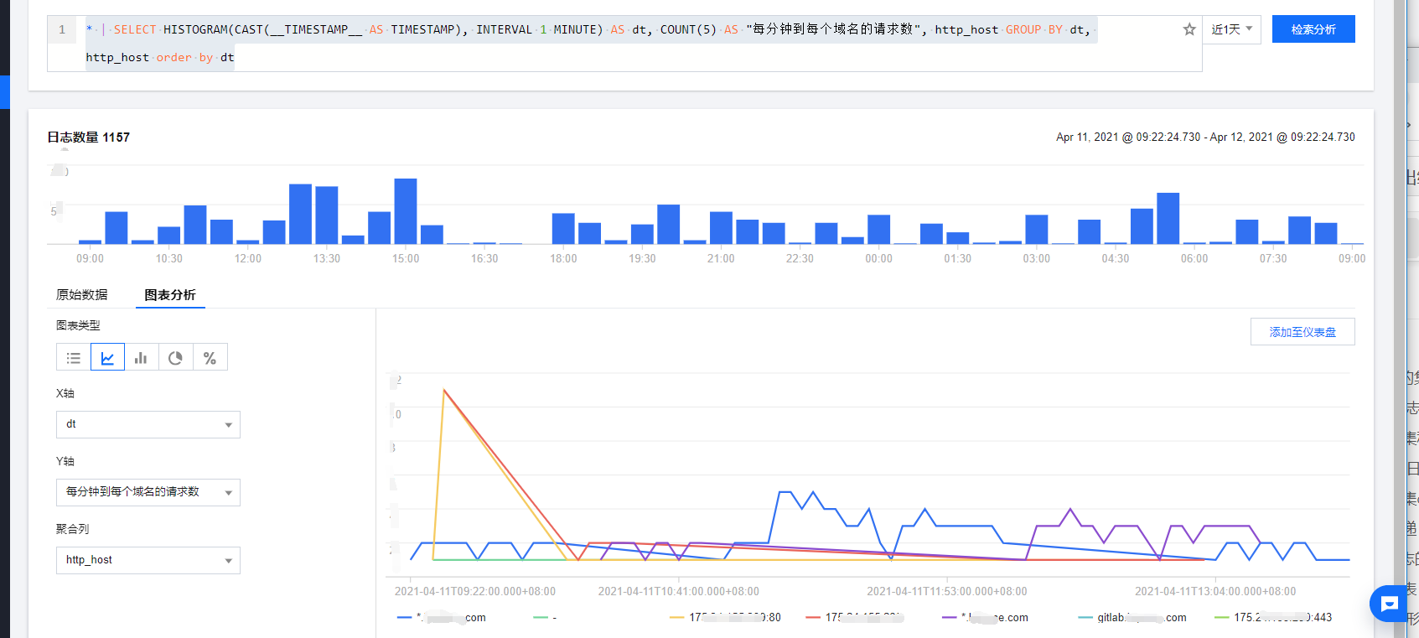Open the X轴 dt dropdown
This screenshot has width=1419, height=638.
click(148, 424)
